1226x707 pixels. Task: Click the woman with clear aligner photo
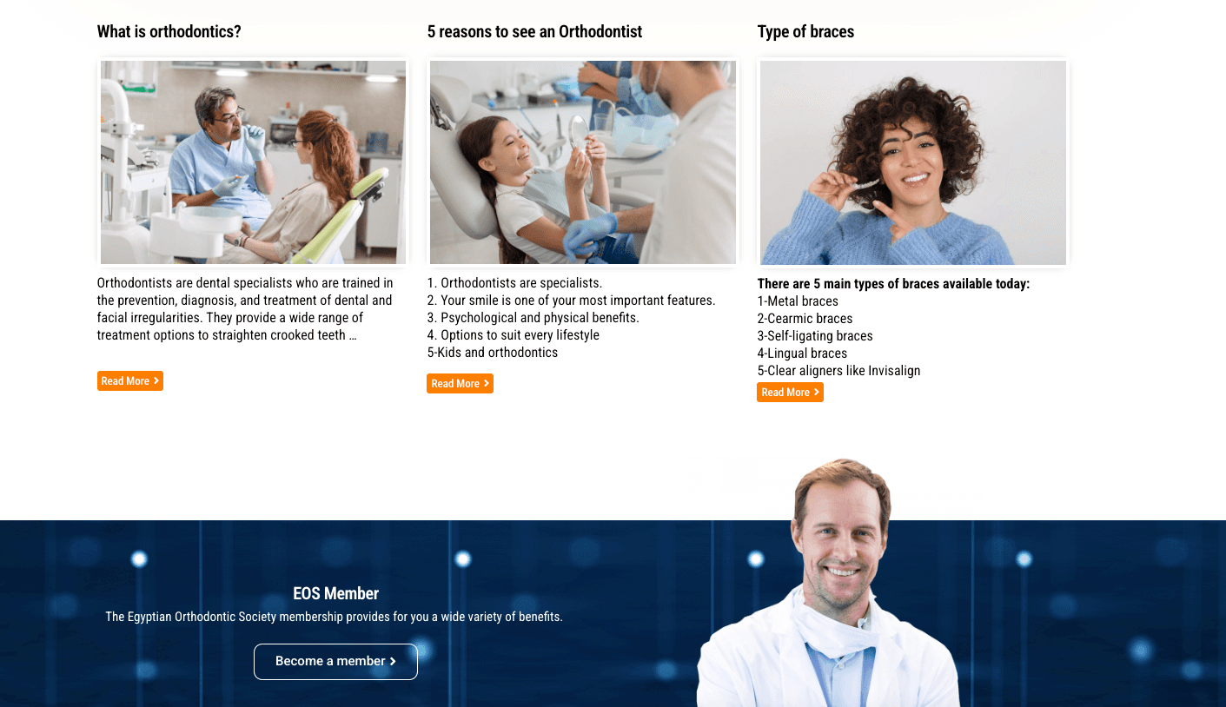click(x=913, y=162)
